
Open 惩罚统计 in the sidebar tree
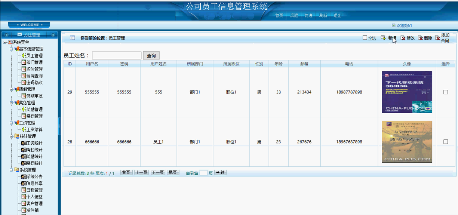point(34,163)
